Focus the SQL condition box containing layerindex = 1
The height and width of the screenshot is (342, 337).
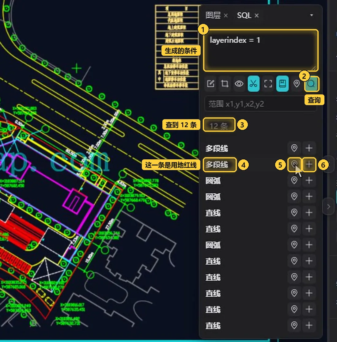coord(261,50)
